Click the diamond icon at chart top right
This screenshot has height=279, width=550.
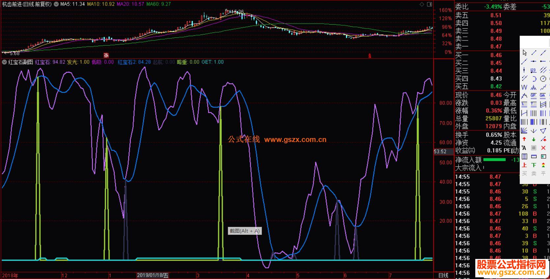[x=422, y=4]
